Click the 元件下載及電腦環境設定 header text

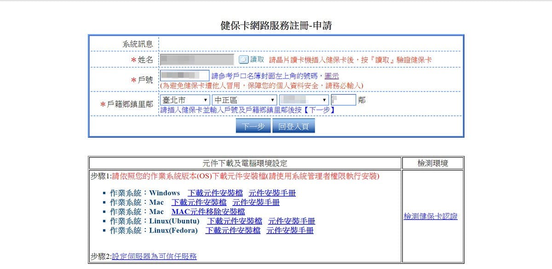tap(245, 163)
